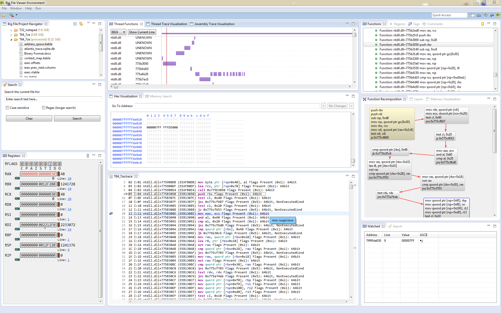The width and height of the screenshot is (501, 313).
Task: Click the Clear button in Search
Action: click(29, 119)
